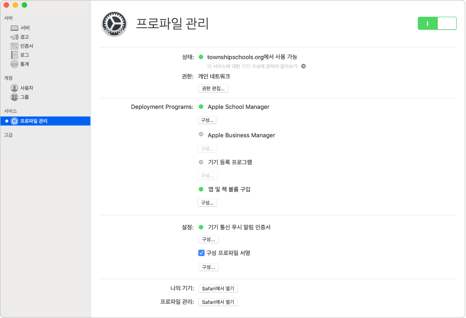The width and height of the screenshot is (466, 318).
Task: Click gray status icon beside Apple Business Manager
Action: pos(201,134)
